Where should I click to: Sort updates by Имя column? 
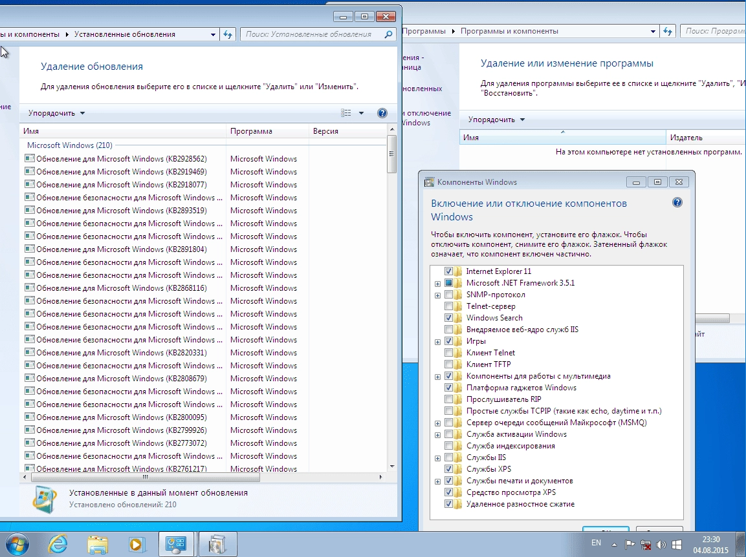pyautogui.click(x=123, y=131)
